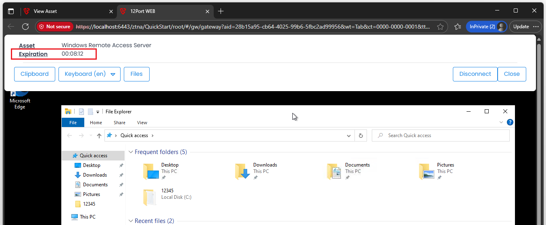Collapse the Frequent folders section
The width and height of the screenshot is (546, 225).
pos(131,152)
